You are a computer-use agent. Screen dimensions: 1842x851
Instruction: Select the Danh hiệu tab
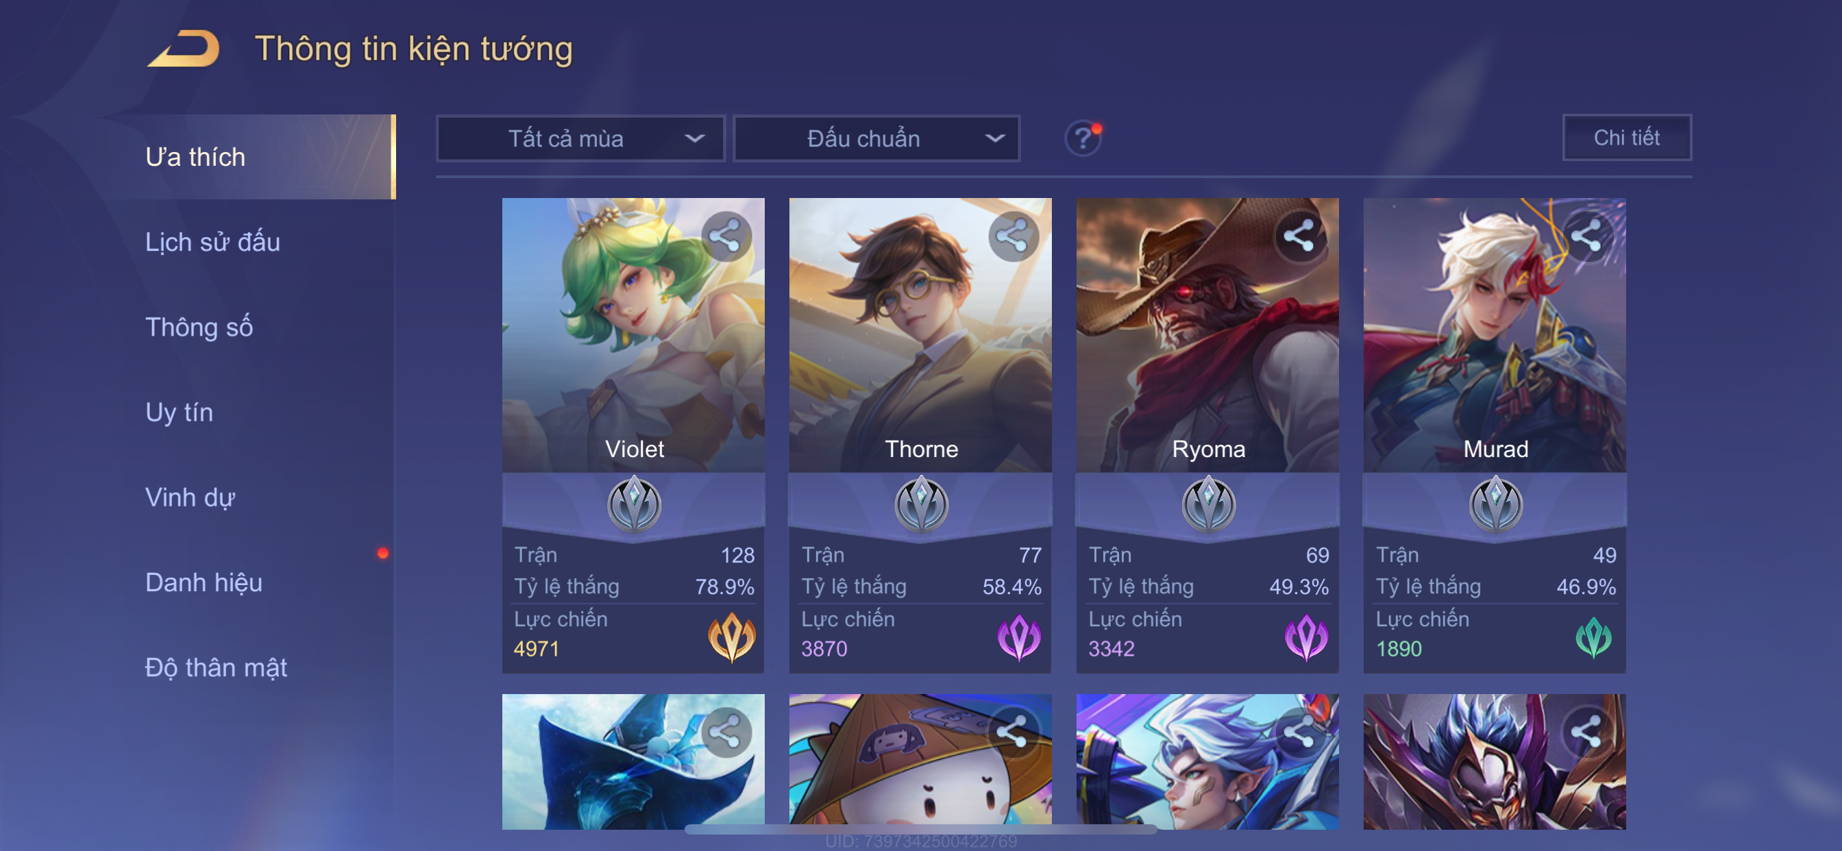tap(204, 582)
